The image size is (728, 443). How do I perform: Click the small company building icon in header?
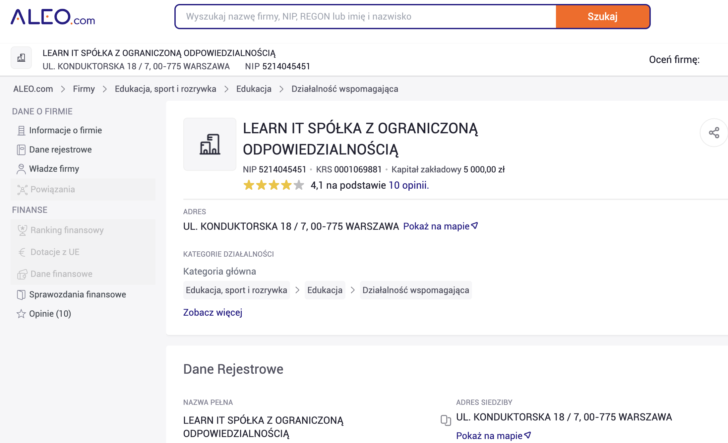click(x=21, y=58)
